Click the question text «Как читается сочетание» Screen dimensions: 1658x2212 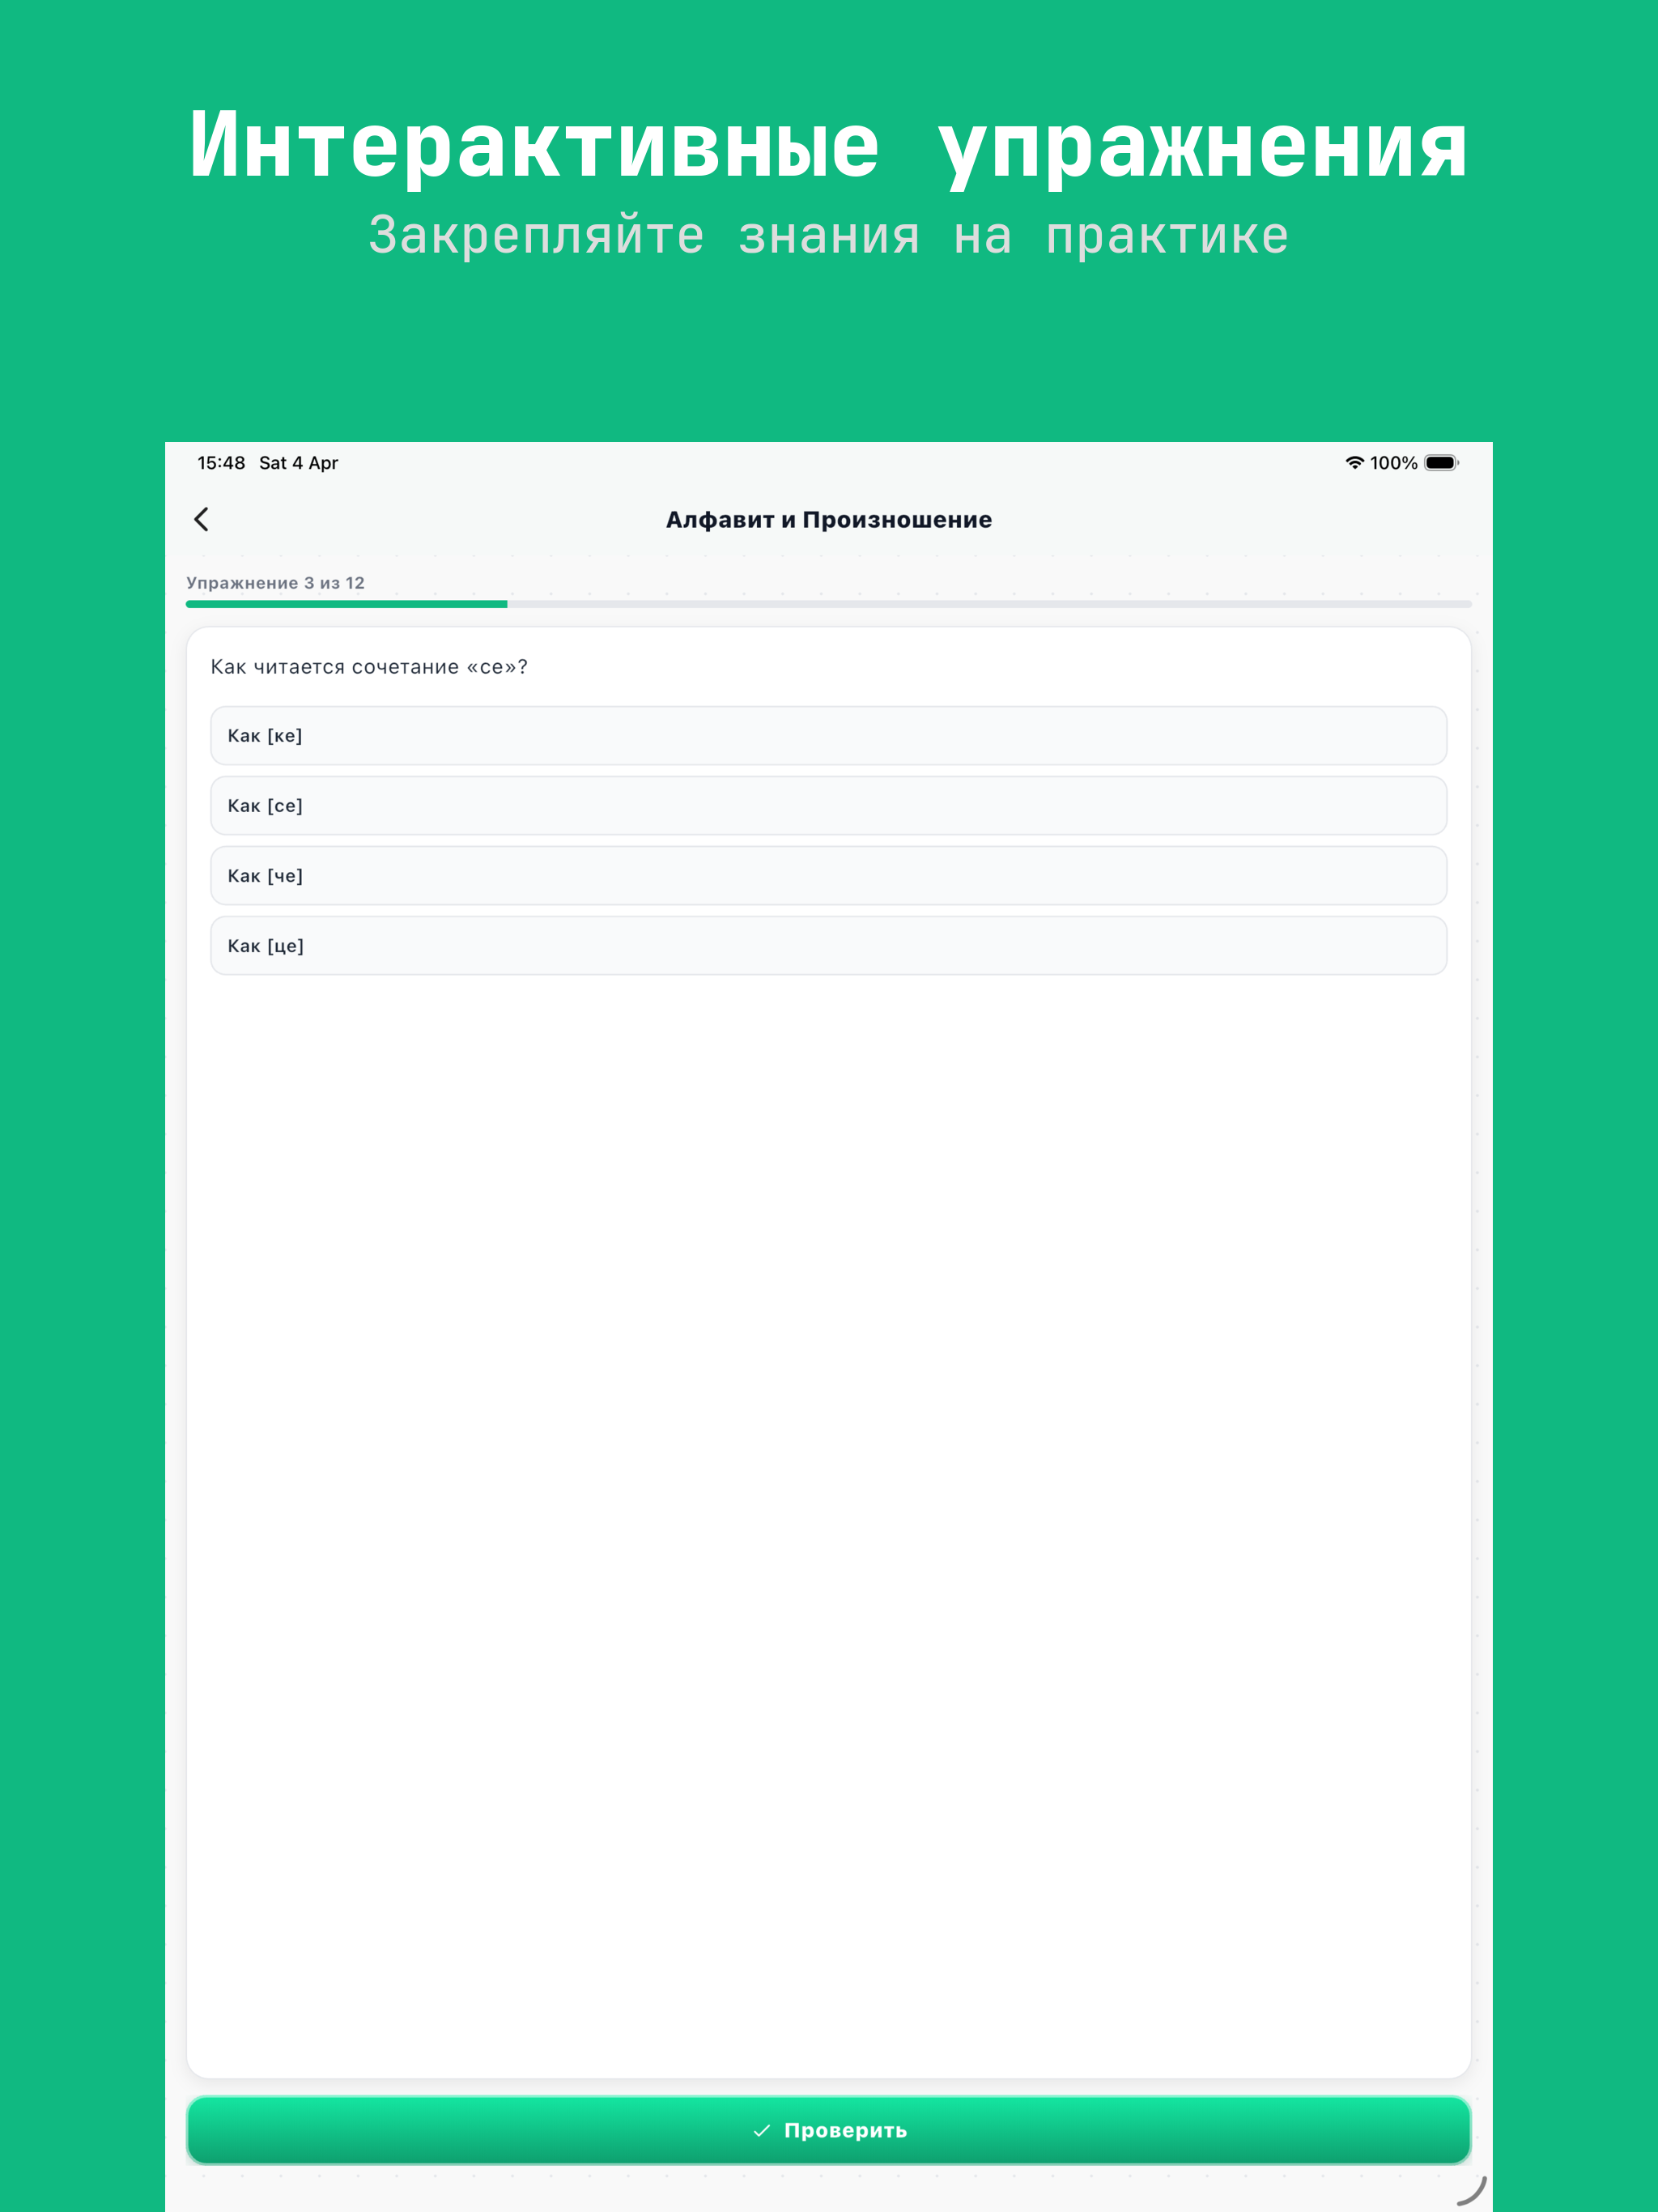[335, 667]
